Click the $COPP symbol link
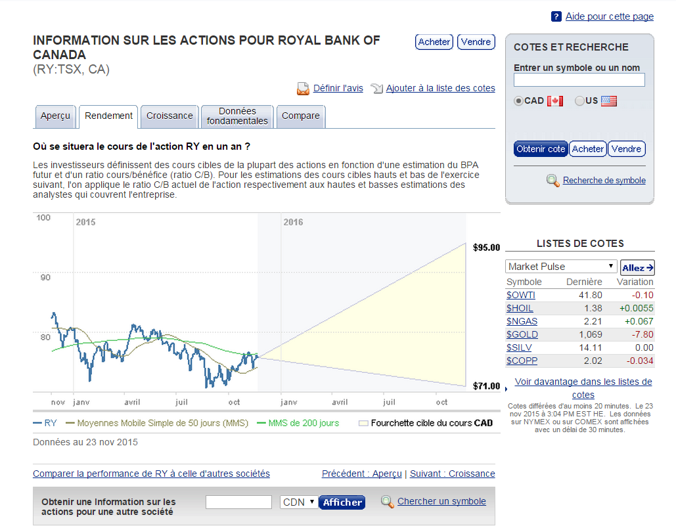Viewport: 676px width, 532px height. click(x=522, y=361)
